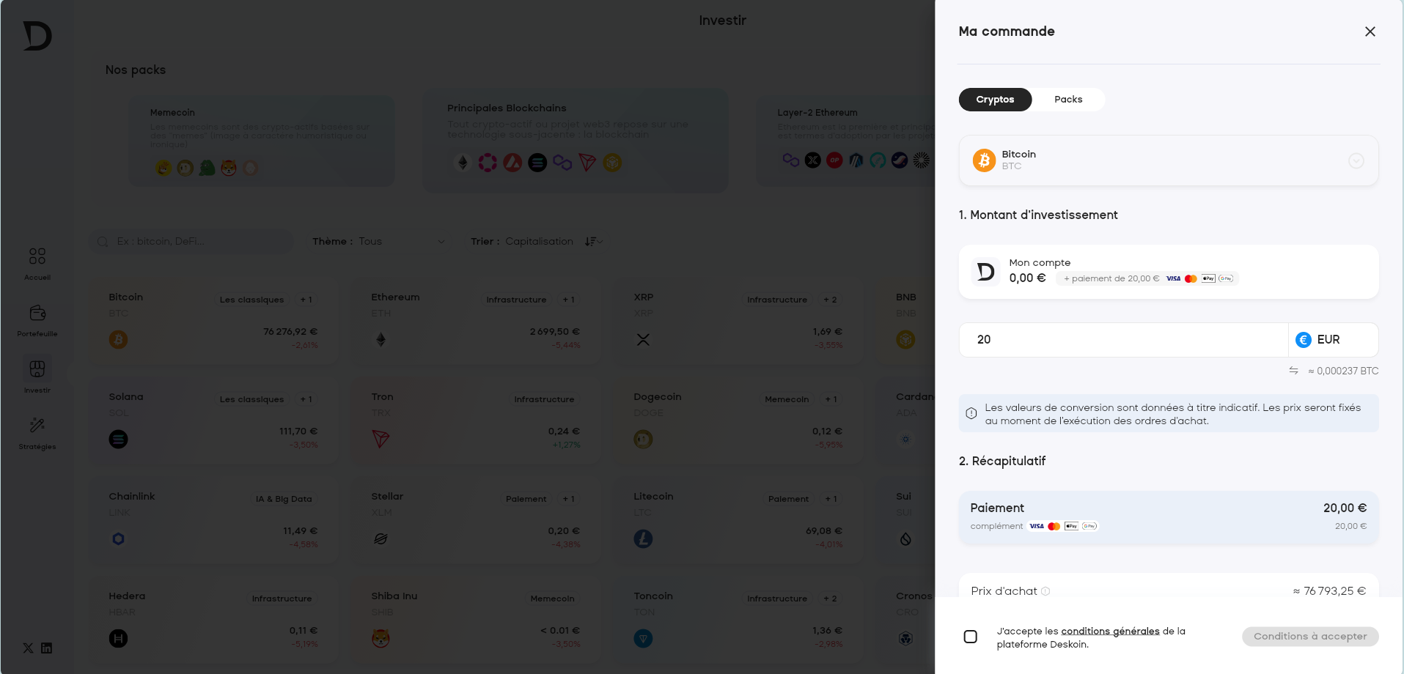Click the Prix d'achat info icon
The image size is (1404, 674).
pos(1045,591)
